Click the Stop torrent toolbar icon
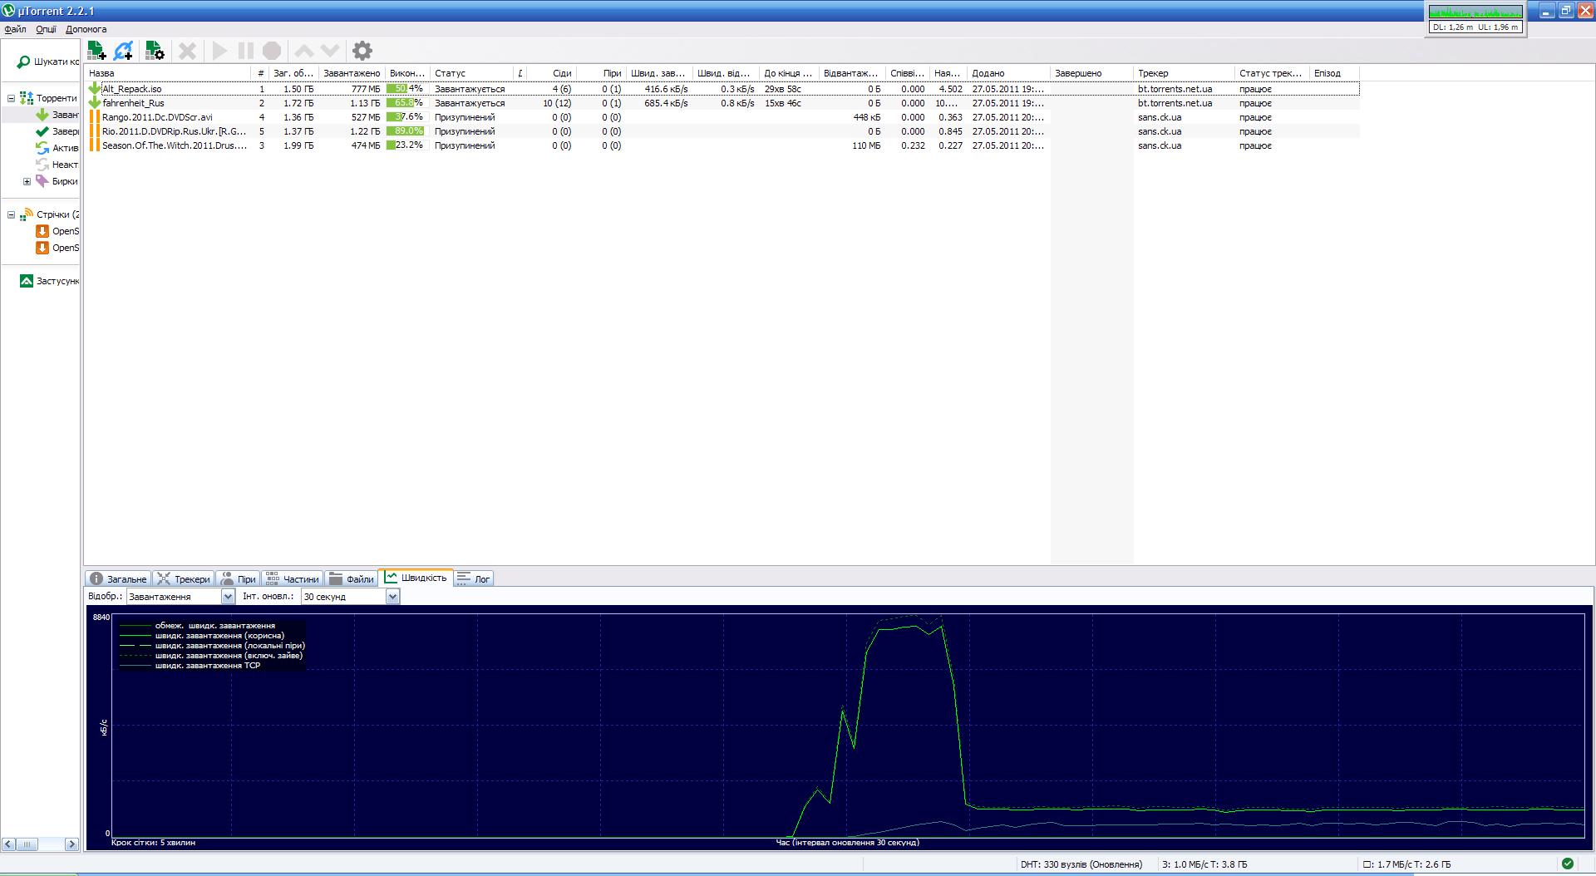 [x=272, y=51]
